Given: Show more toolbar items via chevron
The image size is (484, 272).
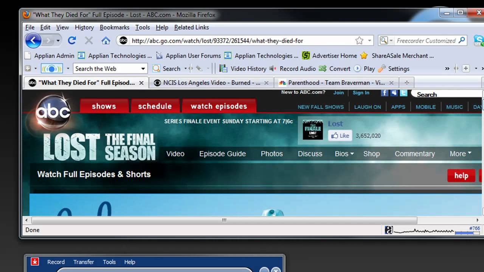Looking at the screenshot, I should point(447,69).
